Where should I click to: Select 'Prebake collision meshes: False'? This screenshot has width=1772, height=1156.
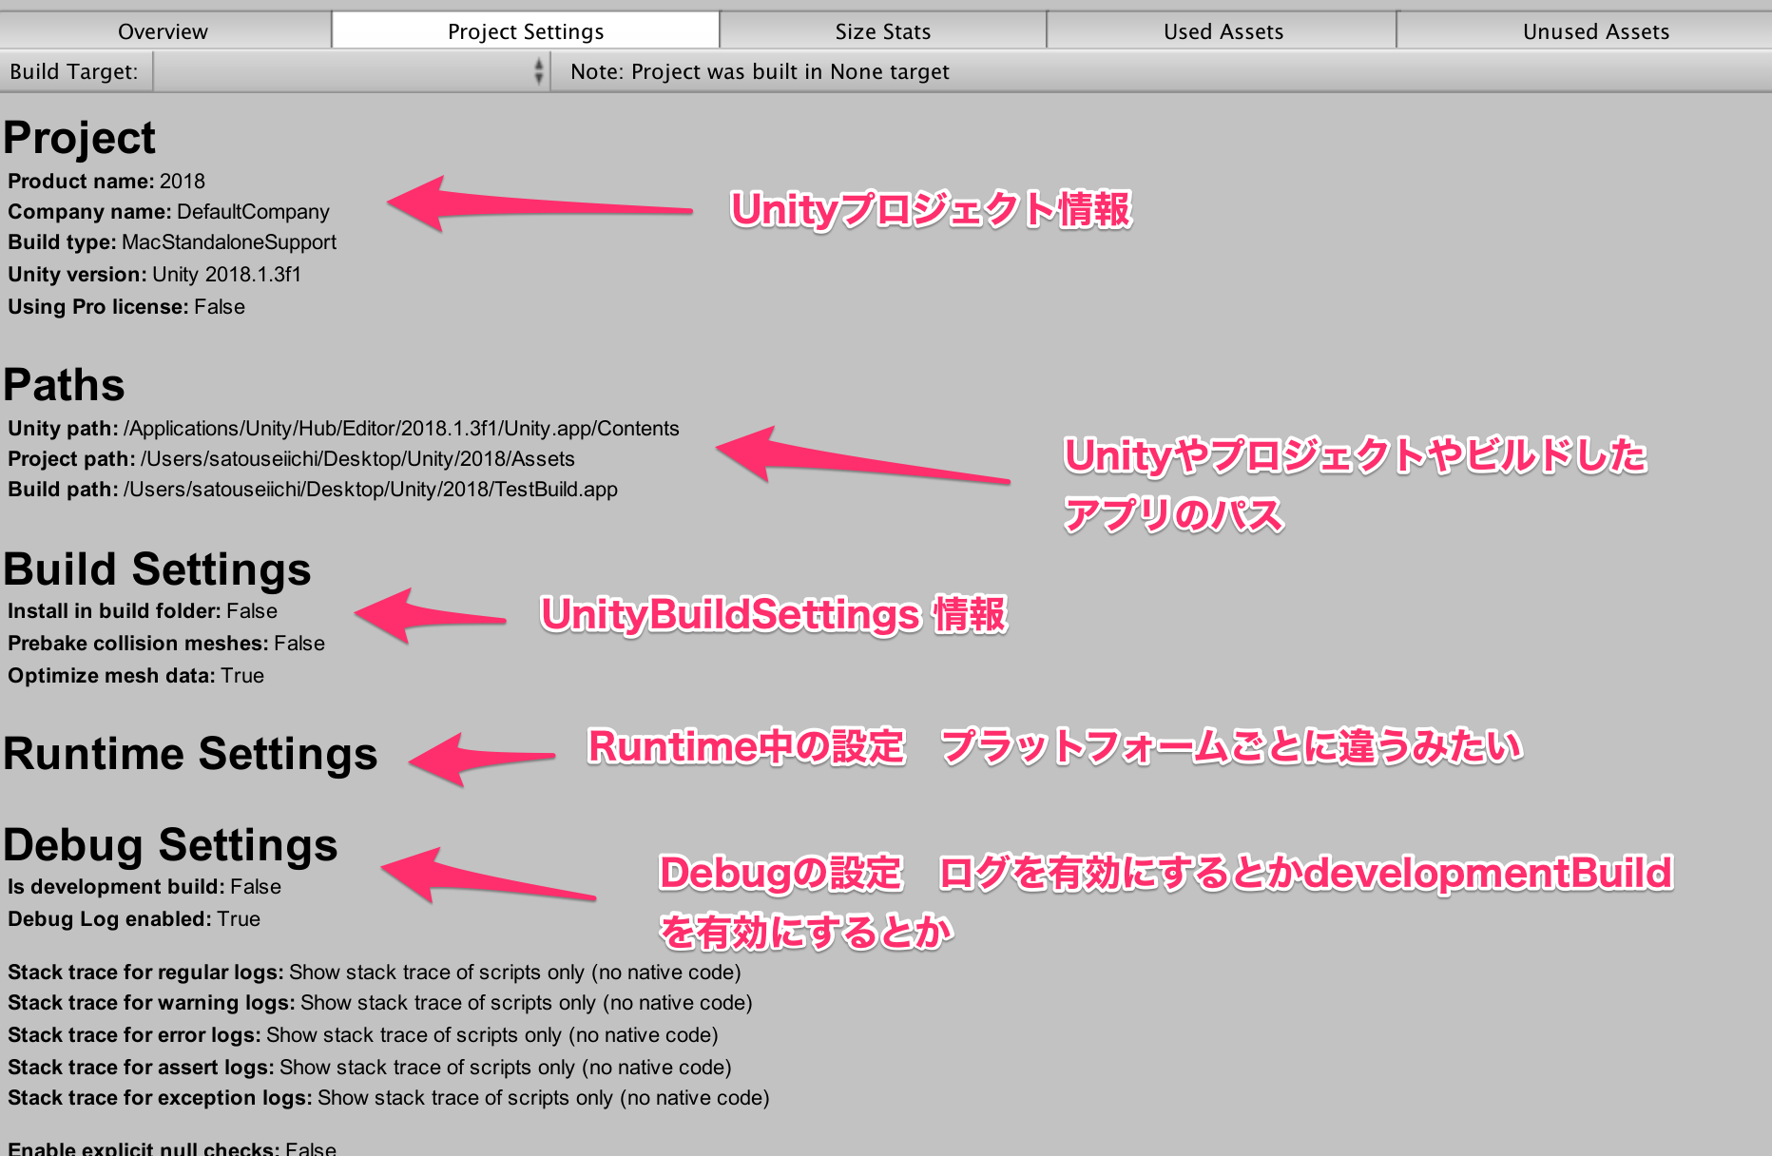coord(166,643)
